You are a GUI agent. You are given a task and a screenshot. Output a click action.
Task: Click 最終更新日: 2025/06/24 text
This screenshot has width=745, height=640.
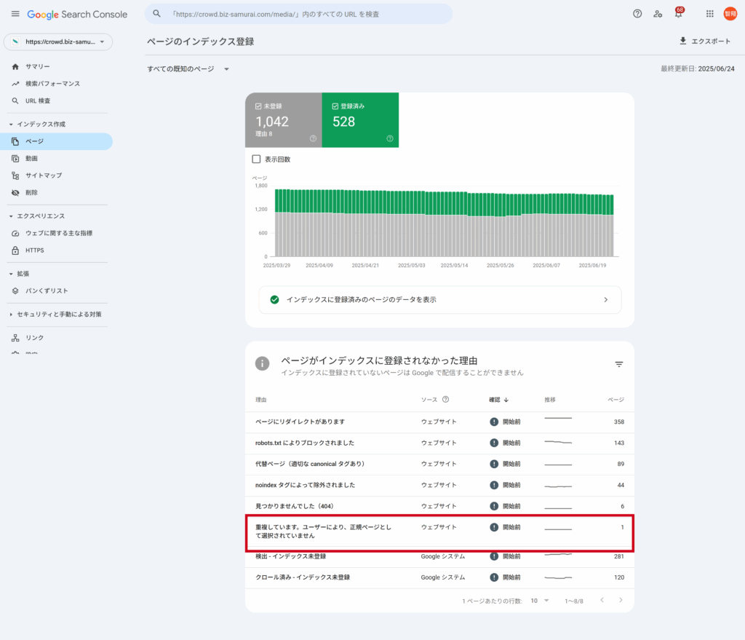click(698, 69)
